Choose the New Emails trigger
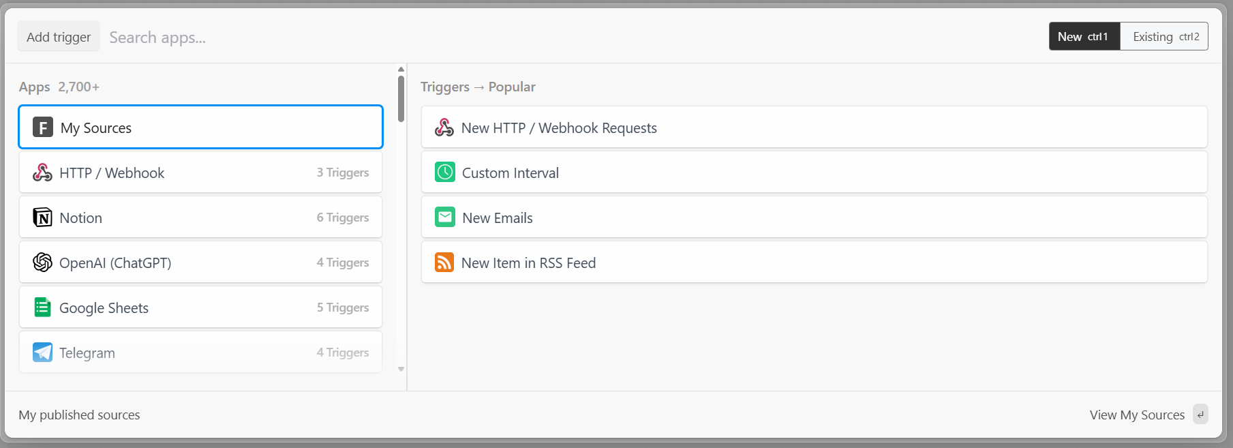Image resolution: width=1233 pixels, height=448 pixels. [x=815, y=218]
